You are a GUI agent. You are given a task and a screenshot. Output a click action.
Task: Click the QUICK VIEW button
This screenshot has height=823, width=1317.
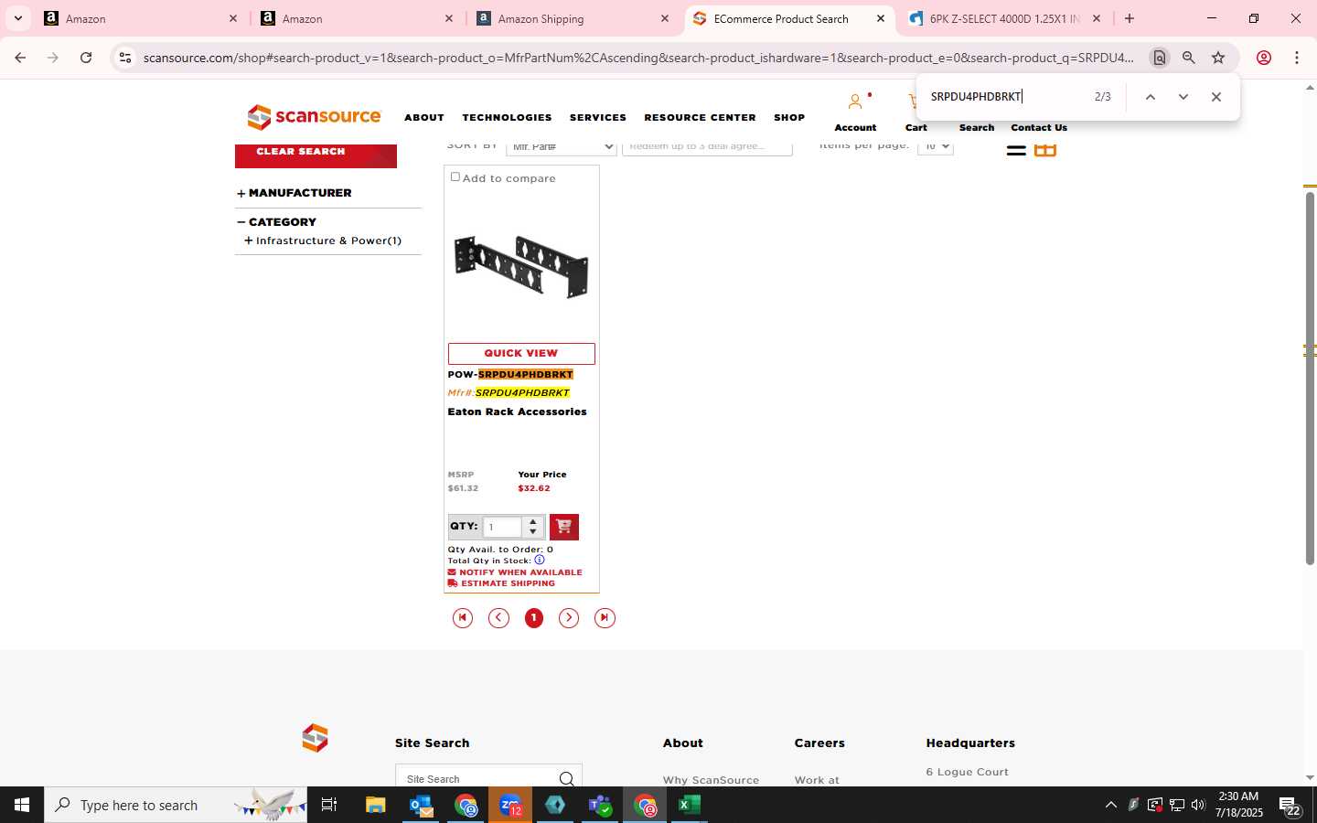click(x=521, y=353)
